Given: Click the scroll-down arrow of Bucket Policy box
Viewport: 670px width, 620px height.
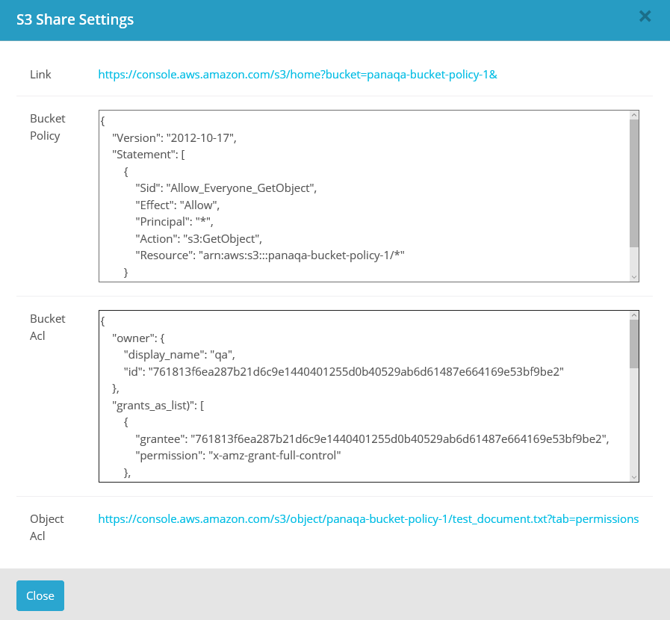Looking at the screenshot, I should point(633,276).
